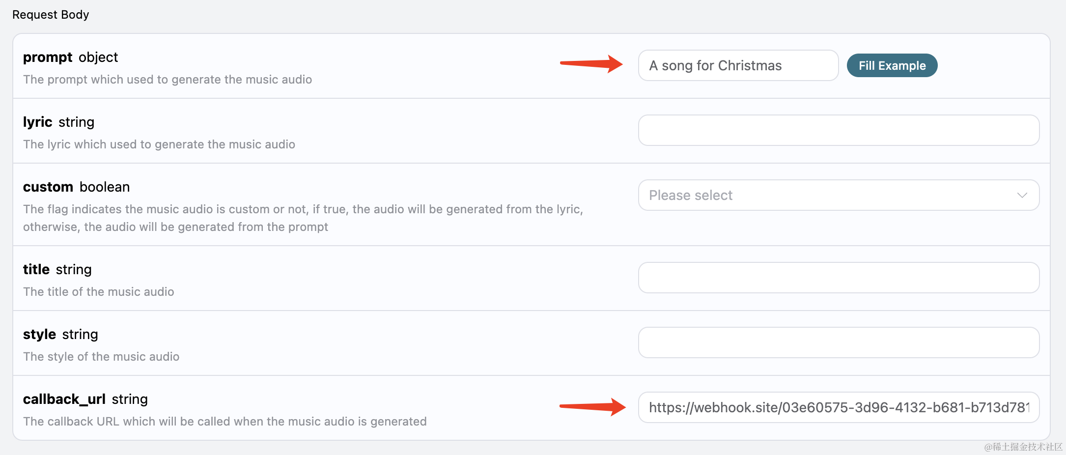Click the 'Please select' placeholder text

point(690,195)
